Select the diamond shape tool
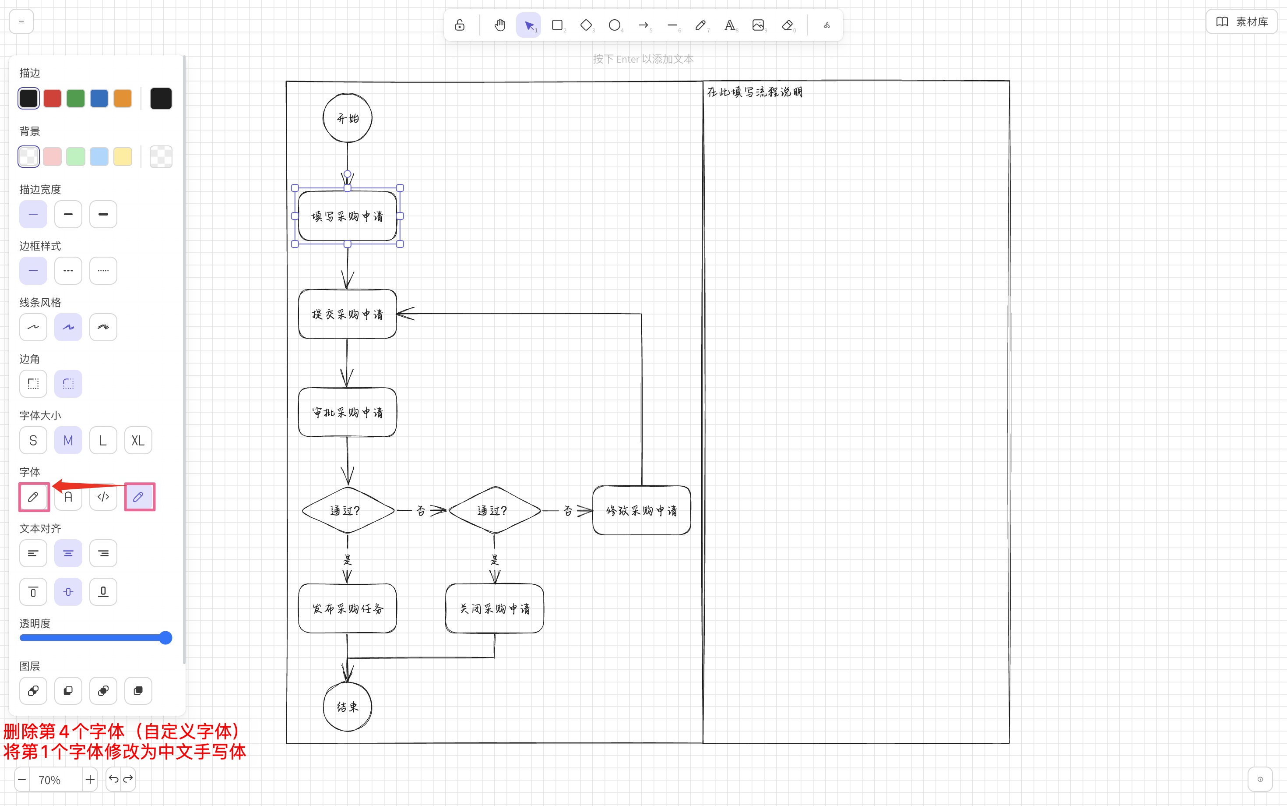Image resolution: width=1287 pixels, height=806 pixels. [586, 25]
